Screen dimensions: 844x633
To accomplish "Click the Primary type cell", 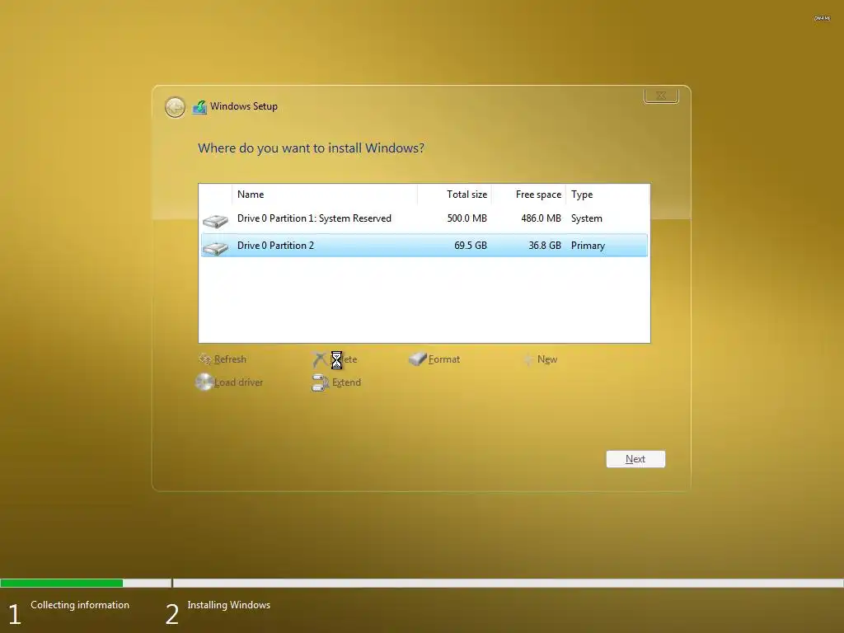I will click(588, 246).
